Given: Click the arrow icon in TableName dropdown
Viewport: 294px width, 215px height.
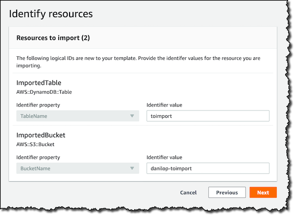Looking at the screenshot, I should pos(132,116).
